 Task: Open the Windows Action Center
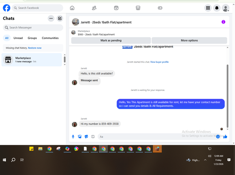229,160
